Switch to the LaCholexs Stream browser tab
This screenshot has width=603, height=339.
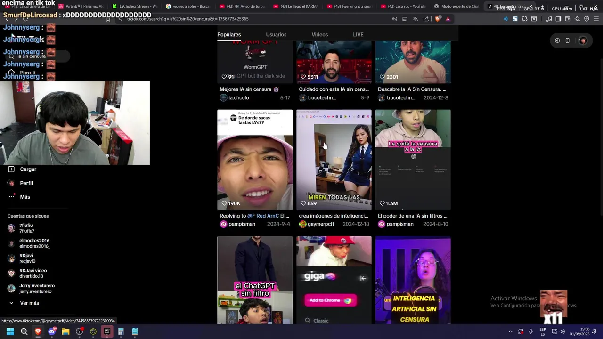[x=134, y=6]
